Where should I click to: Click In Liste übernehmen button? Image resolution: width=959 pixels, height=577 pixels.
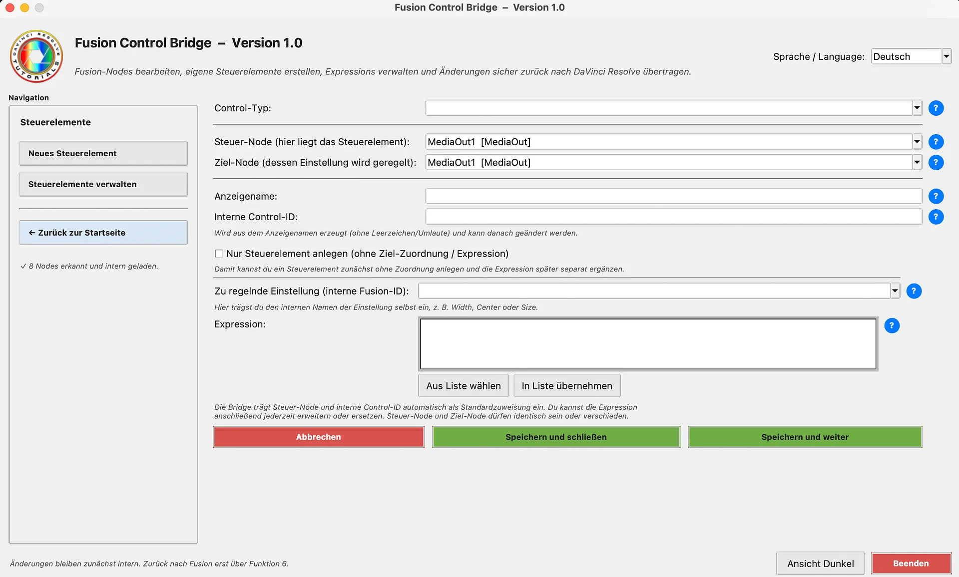click(567, 386)
